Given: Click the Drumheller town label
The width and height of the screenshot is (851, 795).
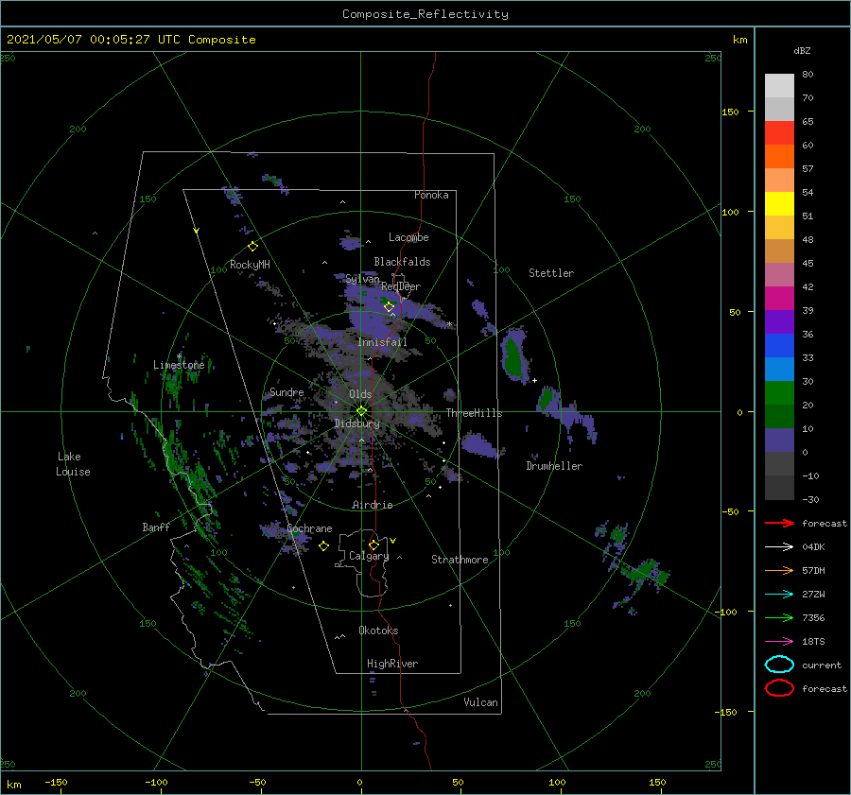Looking at the screenshot, I should (554, 466).
